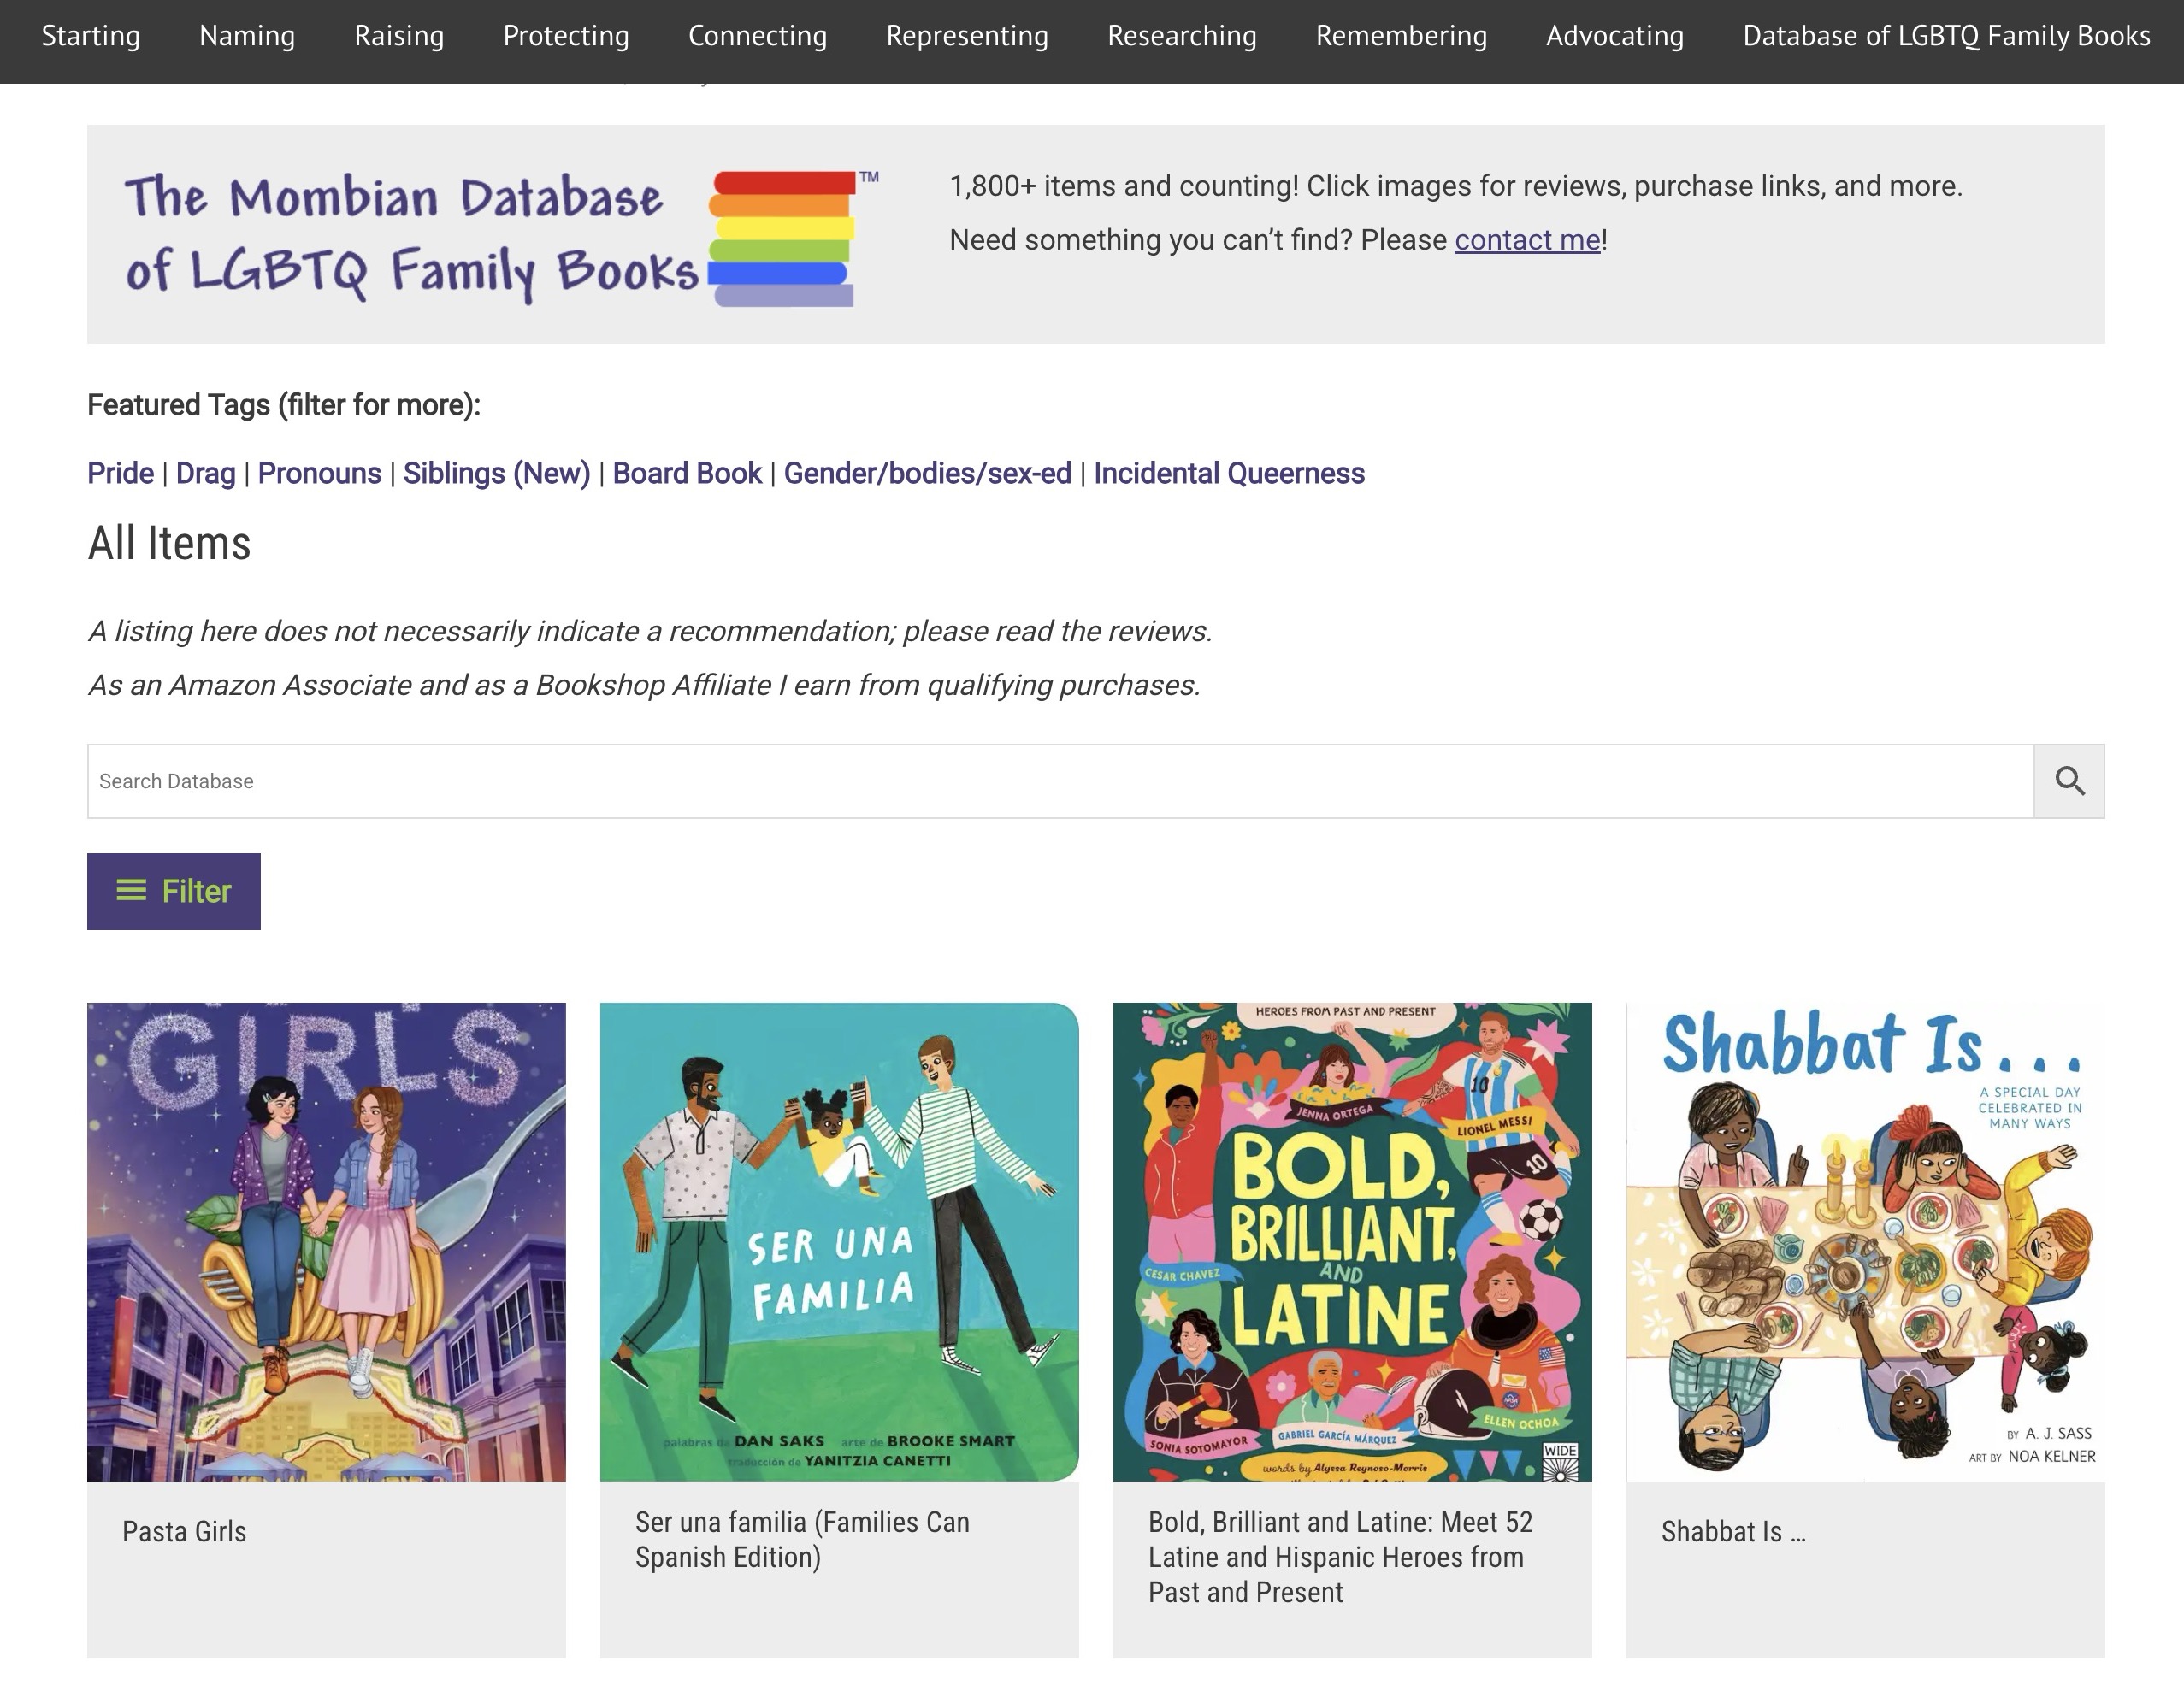Viewport: 2184px width, 1685px height.
Task: Filter by the Pride featured tag
Action: [x=120, y=473]
